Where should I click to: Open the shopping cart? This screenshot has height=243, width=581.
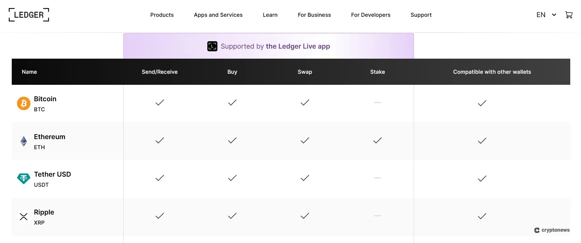tap(569, 15)
